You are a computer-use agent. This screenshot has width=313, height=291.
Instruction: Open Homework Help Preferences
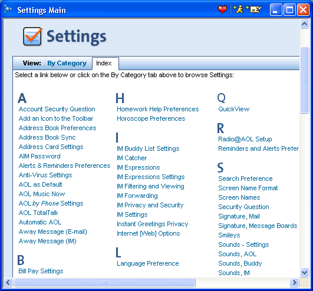(x=158, y=109)
